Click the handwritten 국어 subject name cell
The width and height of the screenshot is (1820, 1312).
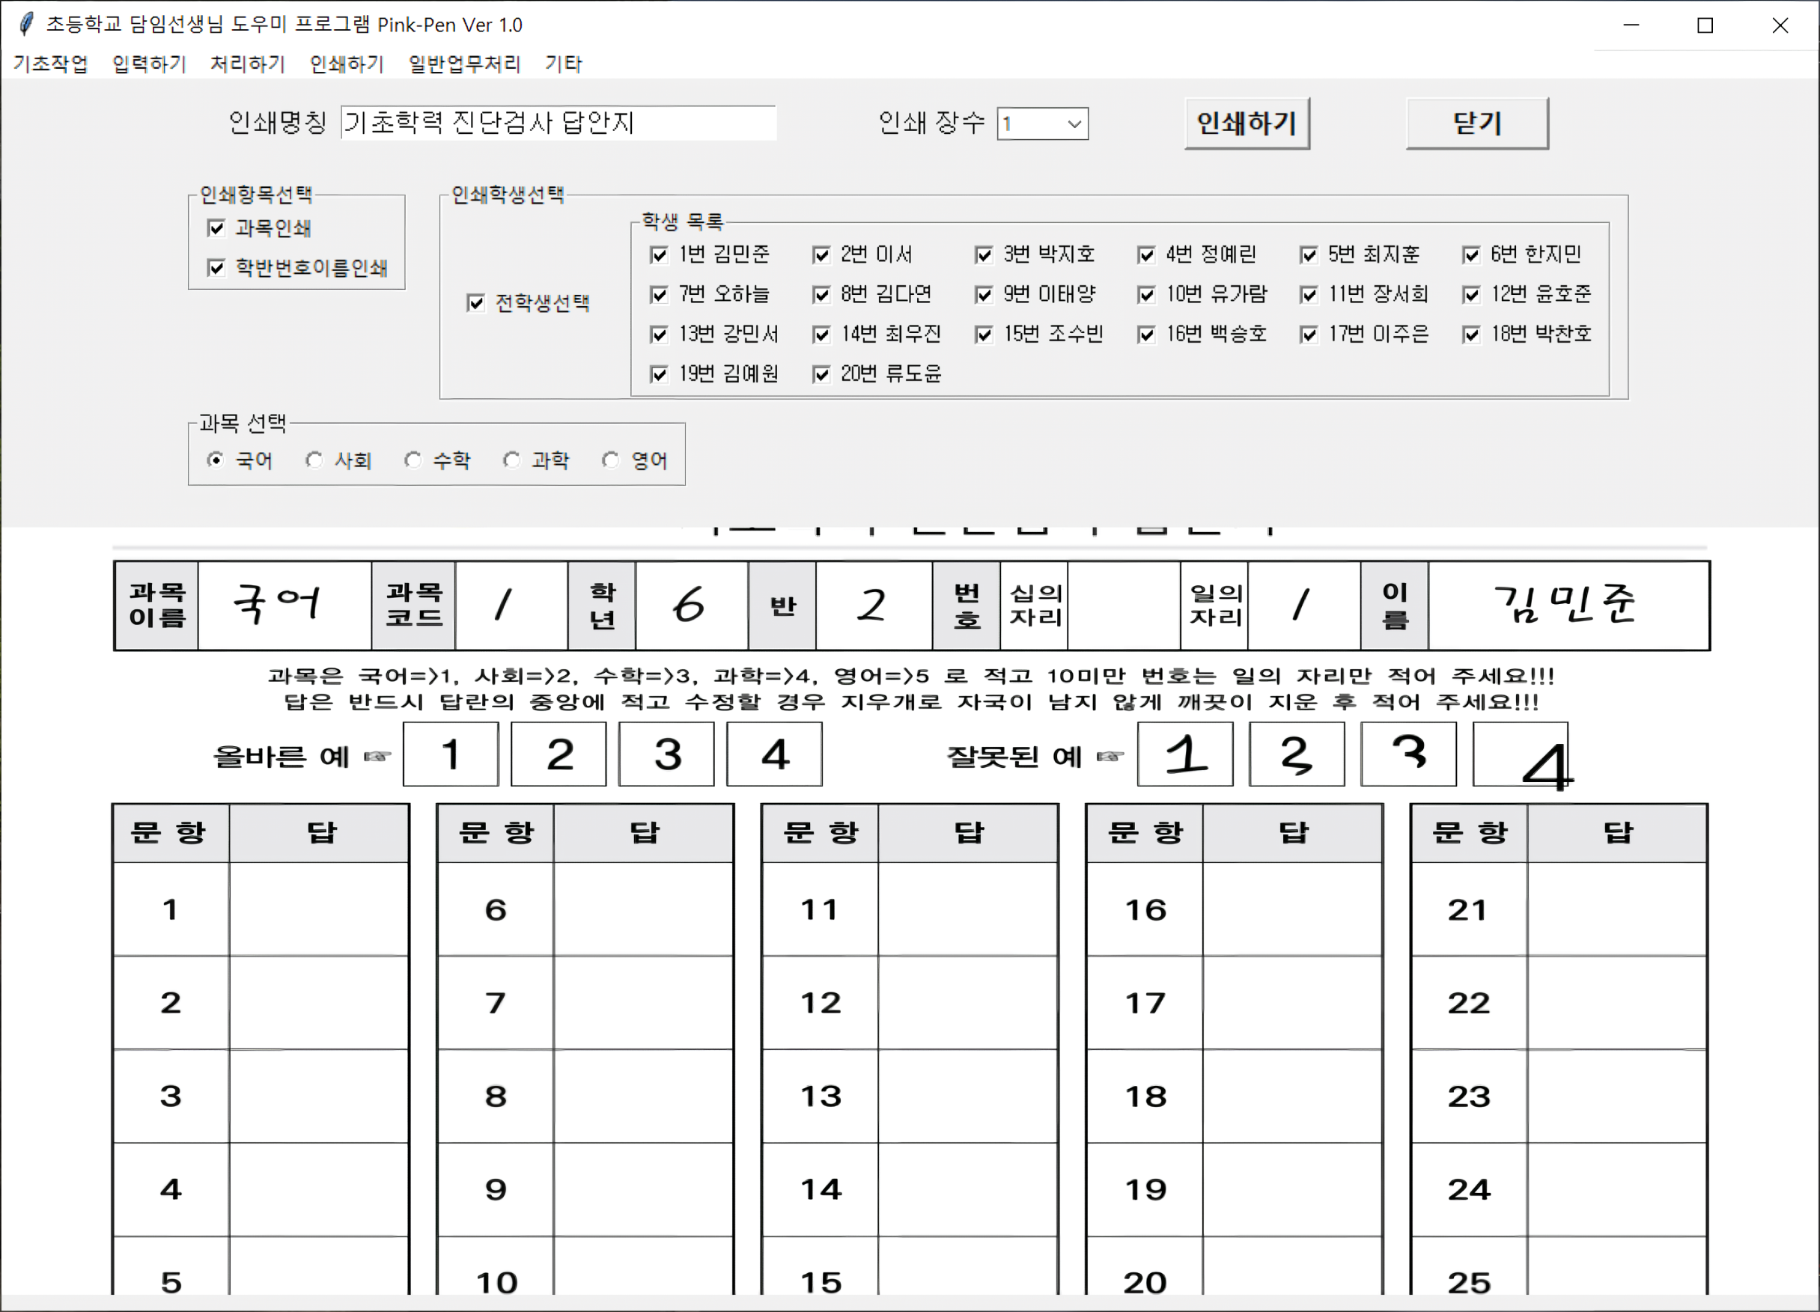284,605
